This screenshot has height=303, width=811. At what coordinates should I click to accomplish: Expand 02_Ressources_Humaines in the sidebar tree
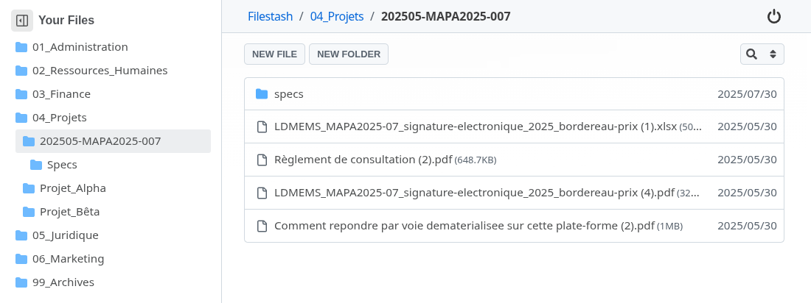[100, 71]
